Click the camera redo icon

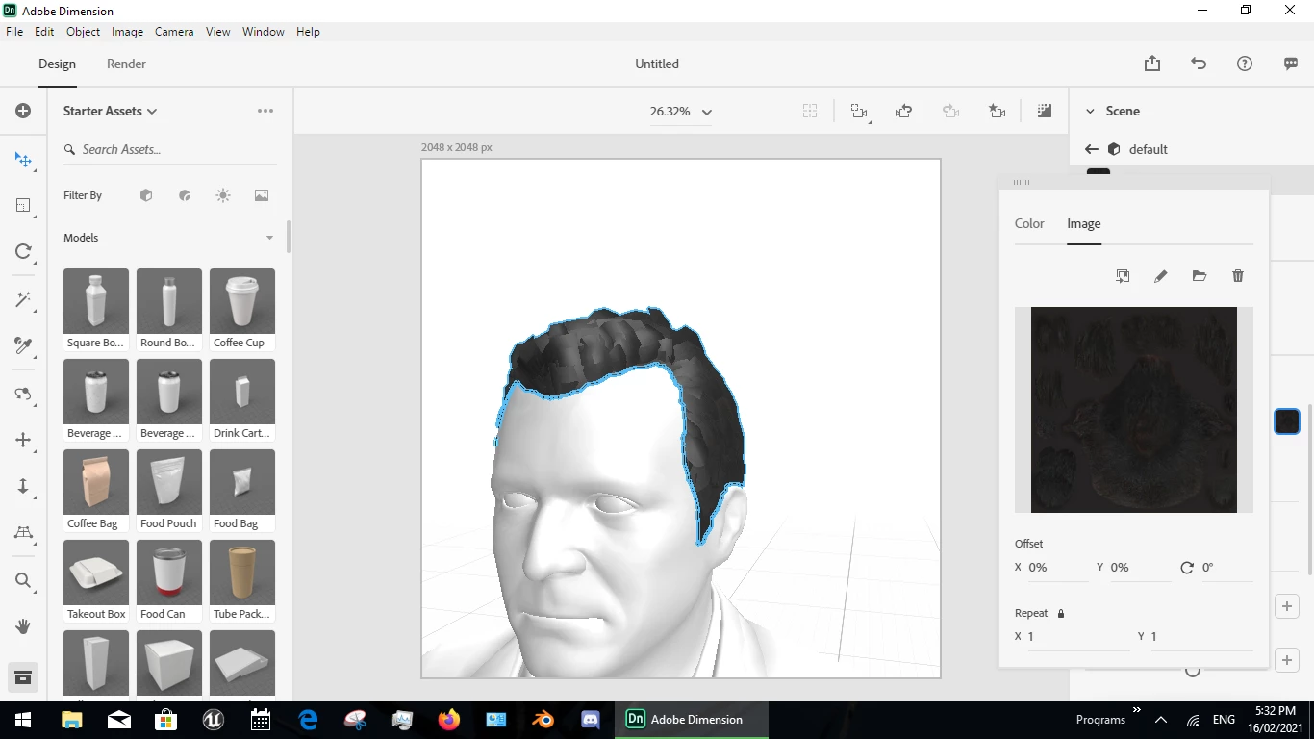[951, 112]
